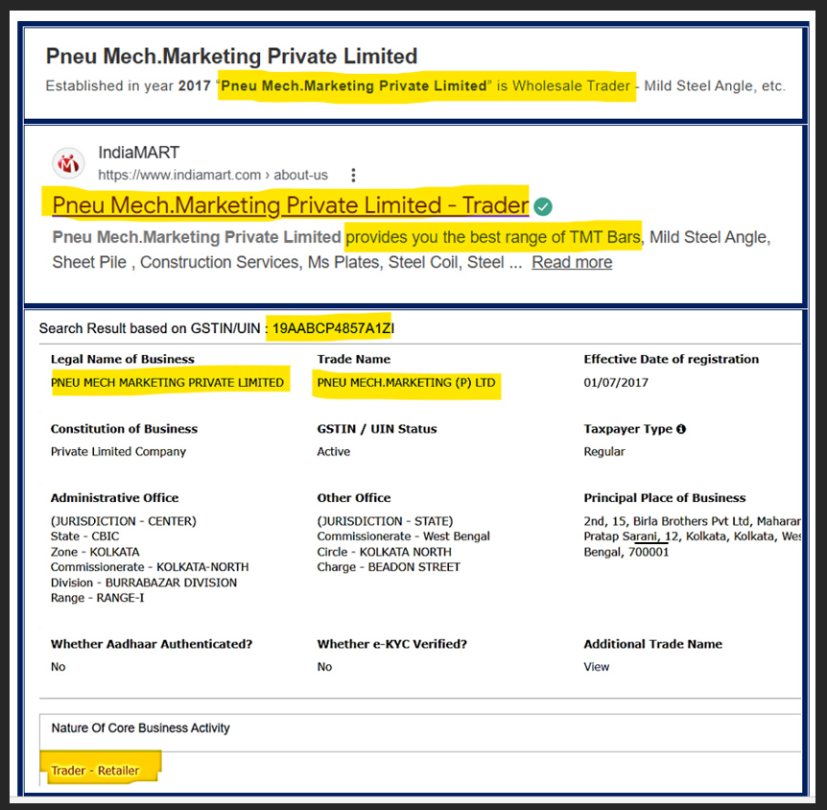827x810 pixels.
Task: Click the green verified checkmark badge
Action: point(543,206)
